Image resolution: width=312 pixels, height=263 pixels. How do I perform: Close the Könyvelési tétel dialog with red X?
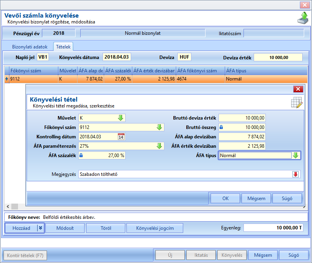pyautogui.click(x=298, y=89)
